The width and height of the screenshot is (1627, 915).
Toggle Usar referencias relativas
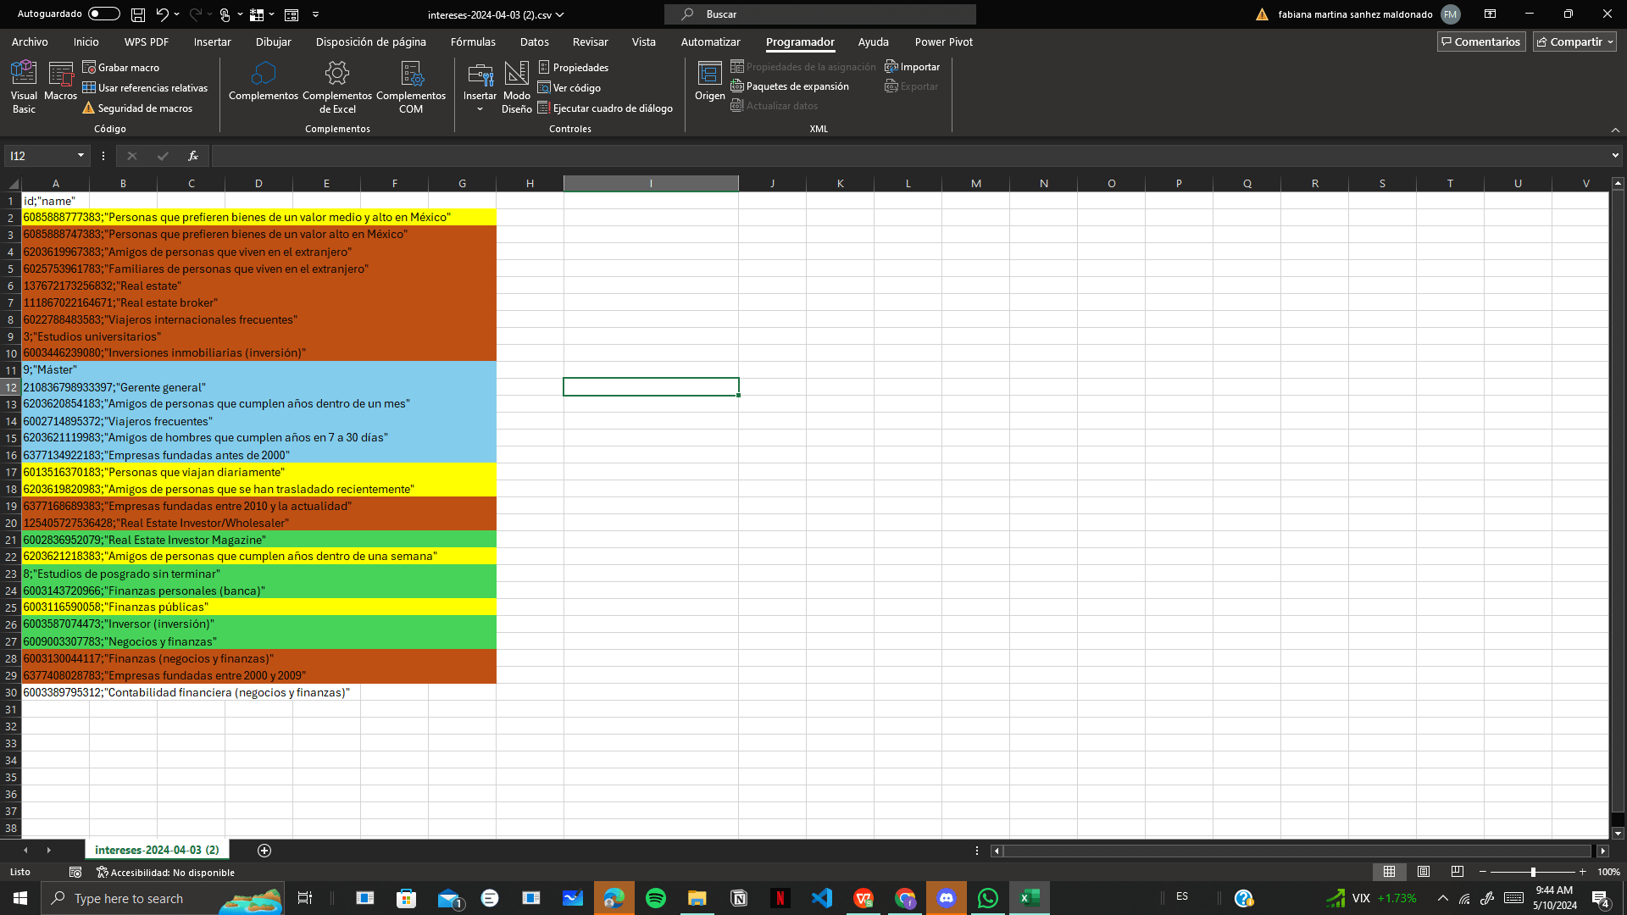144,88
